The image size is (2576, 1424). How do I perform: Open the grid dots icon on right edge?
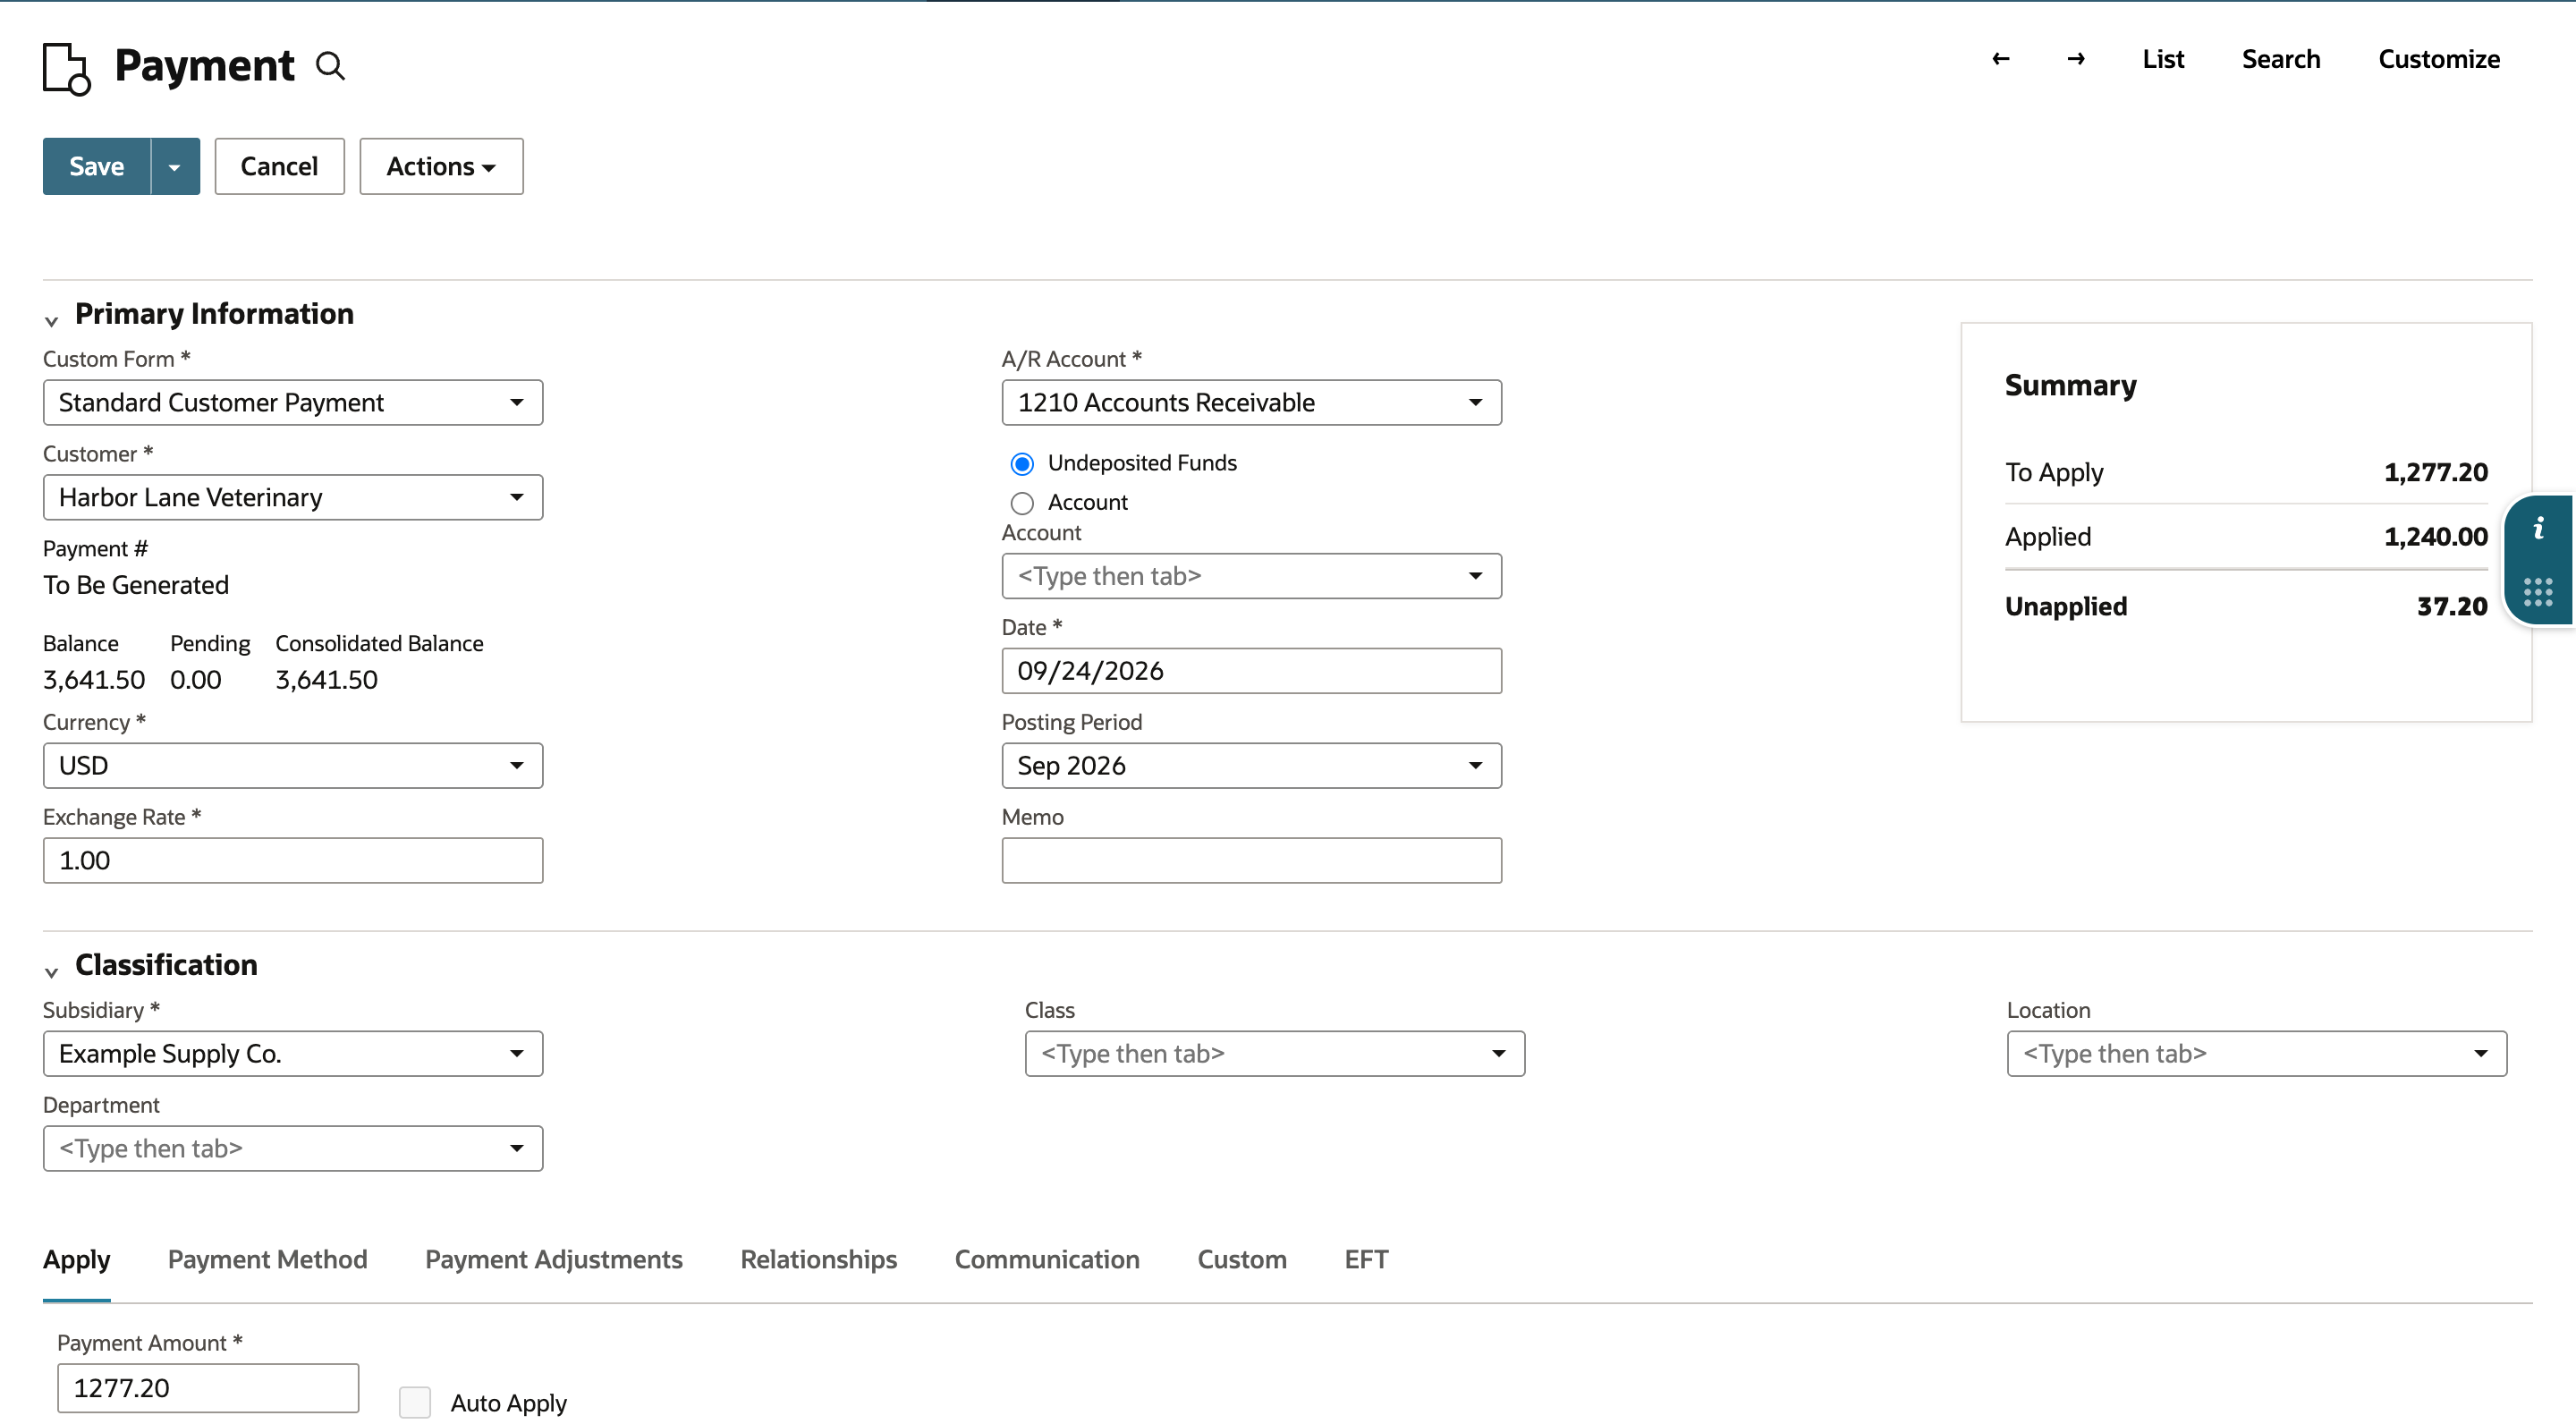point(2538,592)
